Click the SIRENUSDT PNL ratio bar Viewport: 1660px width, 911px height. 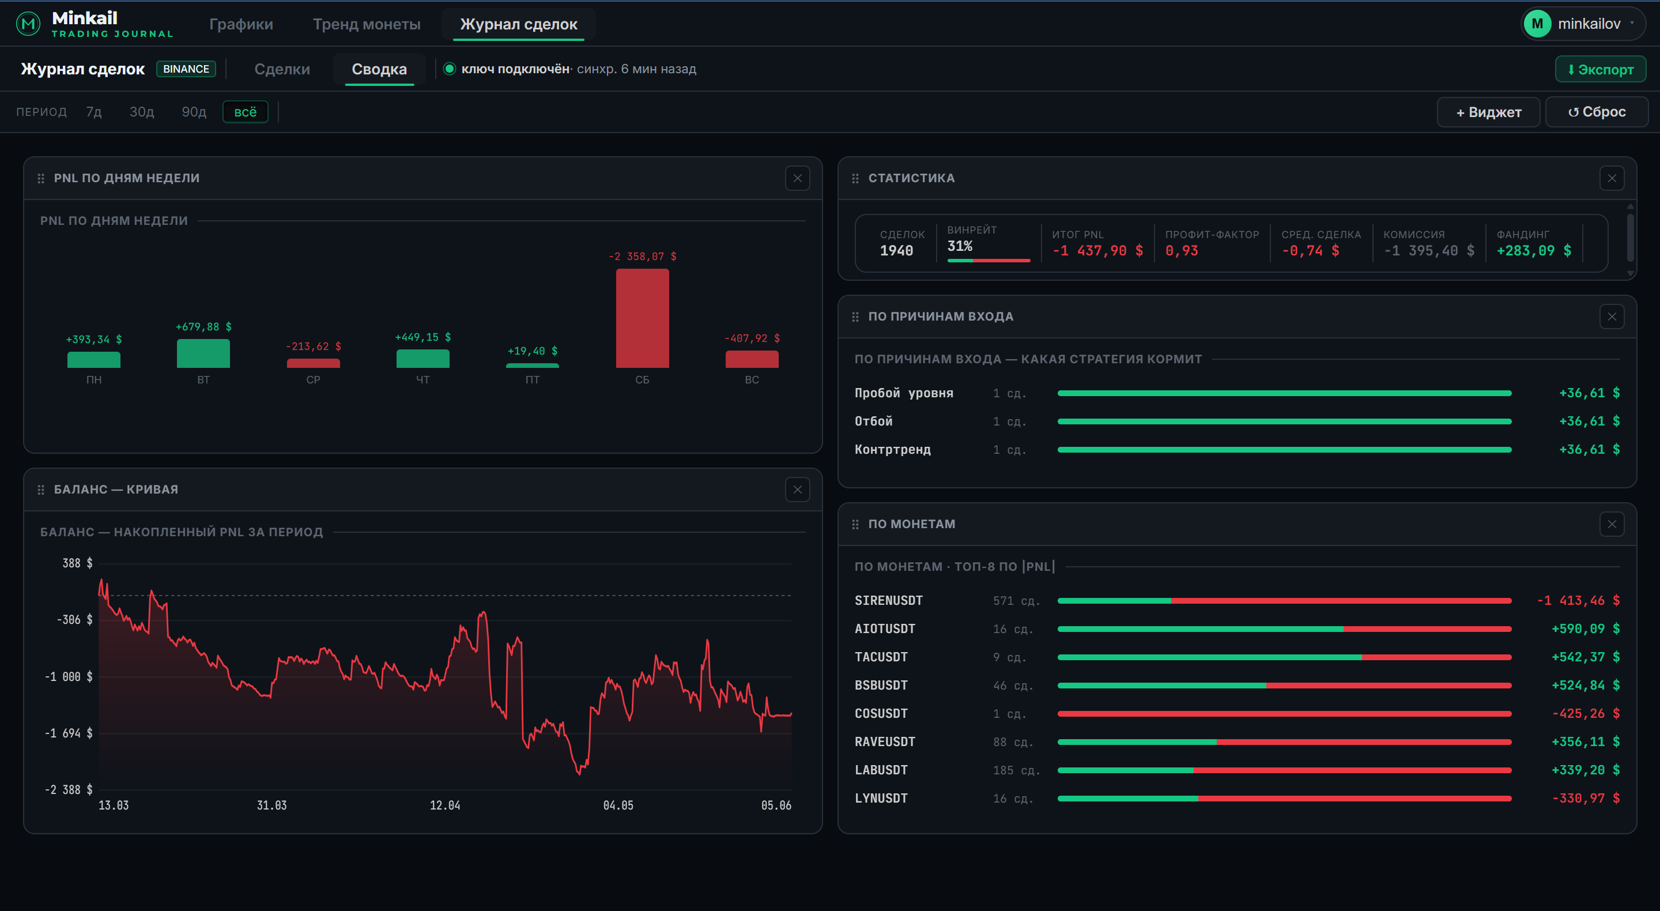point(1284,600)
